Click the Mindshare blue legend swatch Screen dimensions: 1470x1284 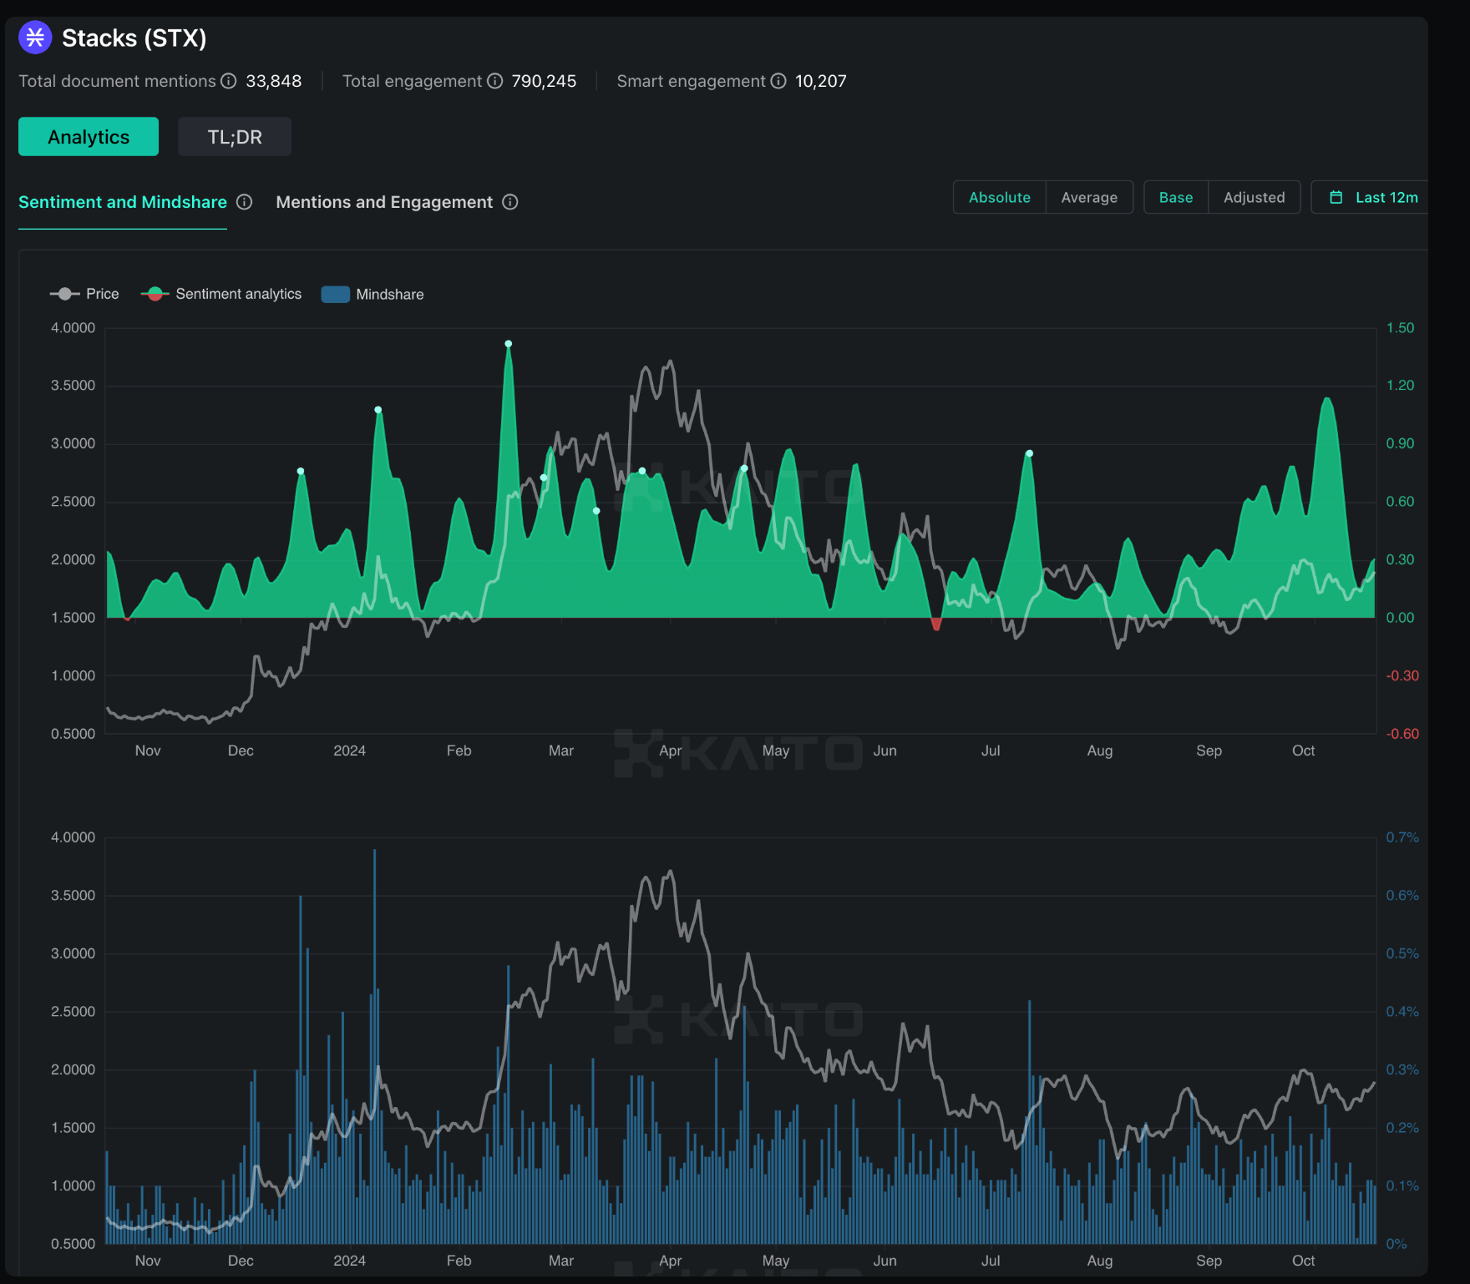[x=335, y=294]
